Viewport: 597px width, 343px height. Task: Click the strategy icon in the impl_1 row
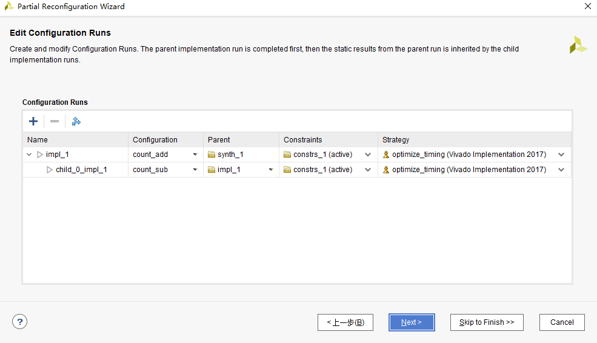point(385,155)
